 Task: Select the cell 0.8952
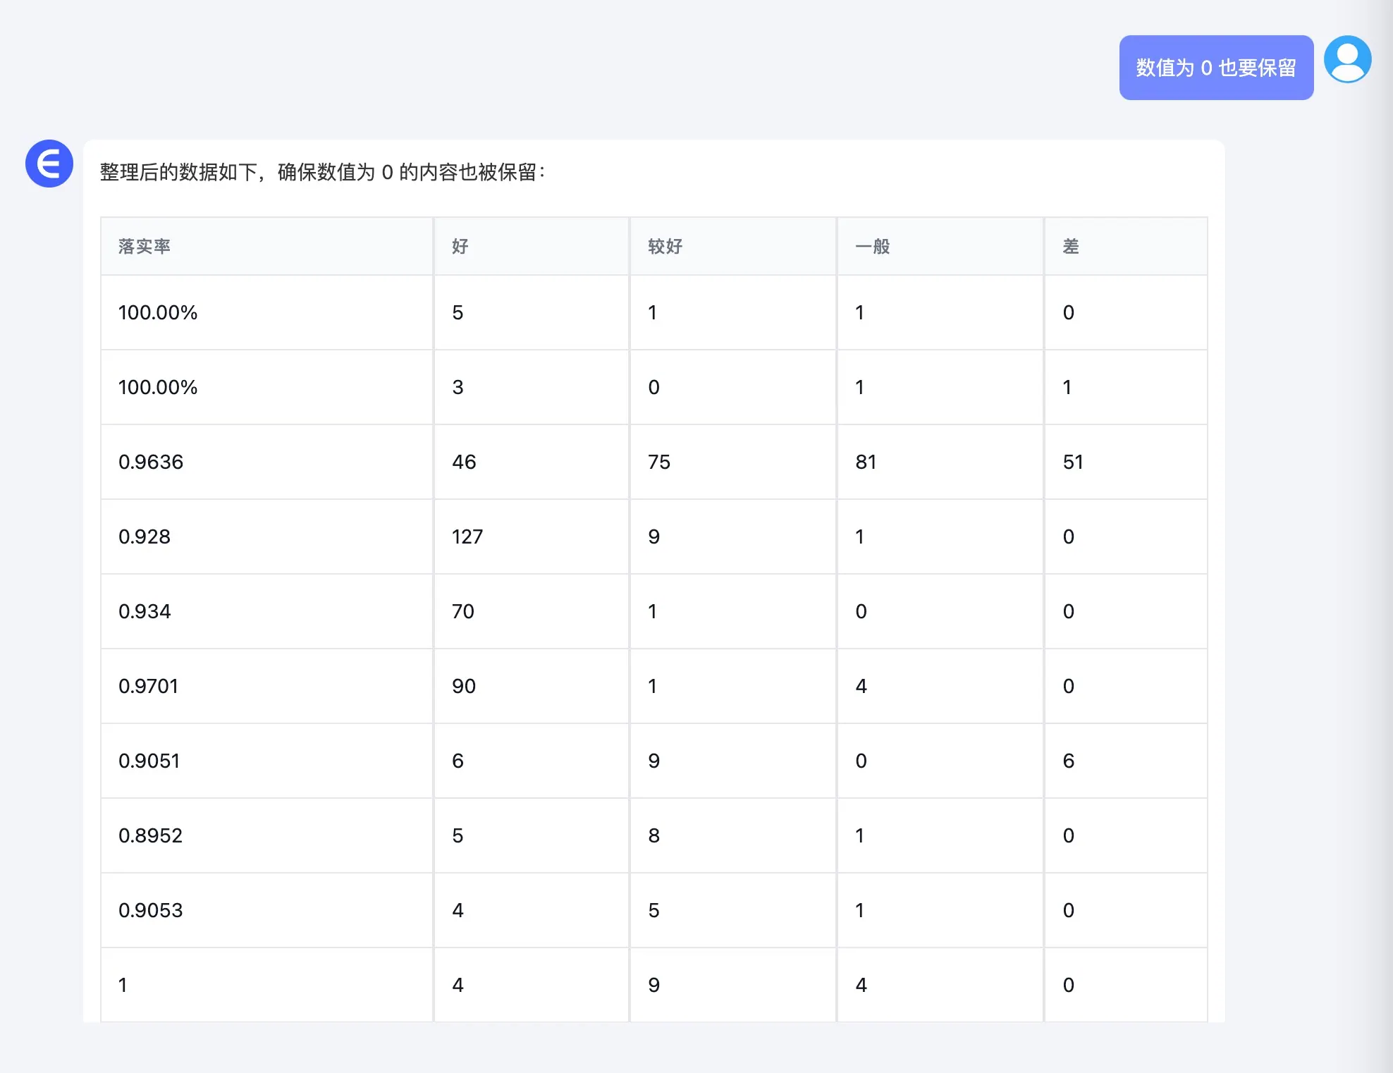[x=266, y=835]
